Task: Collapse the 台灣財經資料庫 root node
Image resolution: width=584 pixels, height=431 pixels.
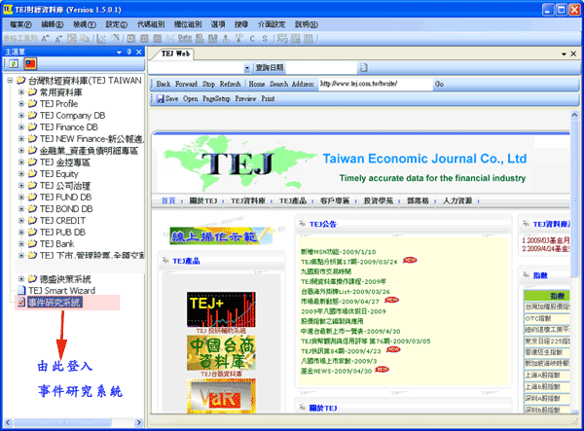Action: (10, 81)
